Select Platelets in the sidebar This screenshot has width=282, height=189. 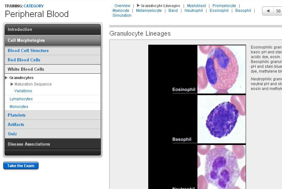coord(17,115)
